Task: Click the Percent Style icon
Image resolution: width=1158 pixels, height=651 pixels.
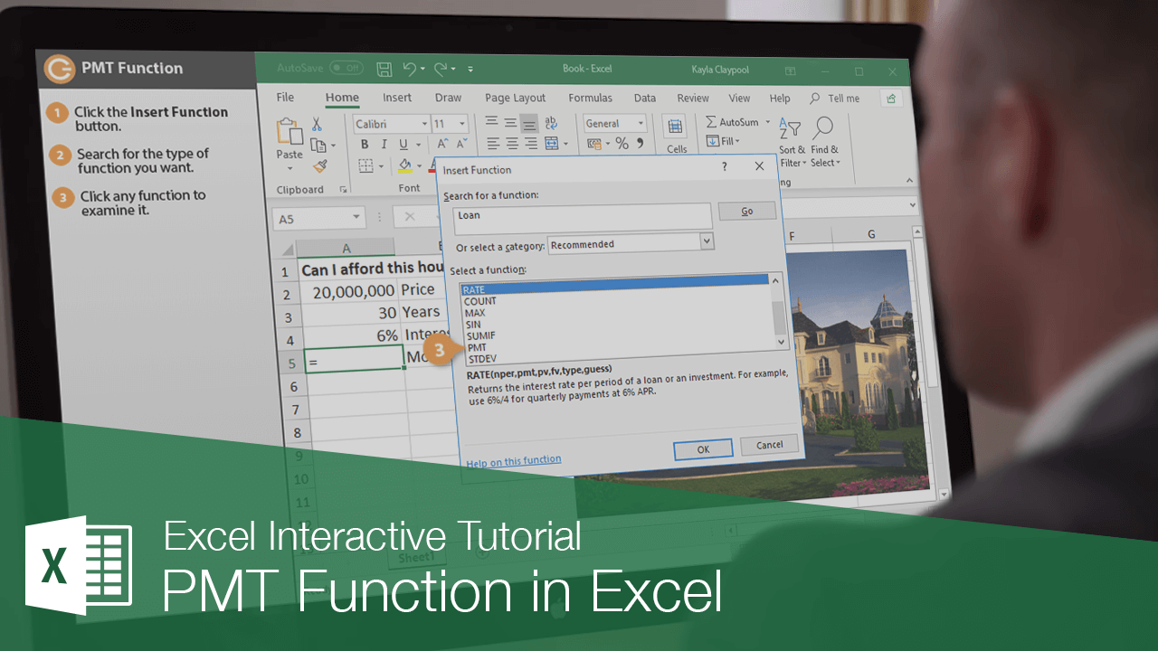Action: 622,144
